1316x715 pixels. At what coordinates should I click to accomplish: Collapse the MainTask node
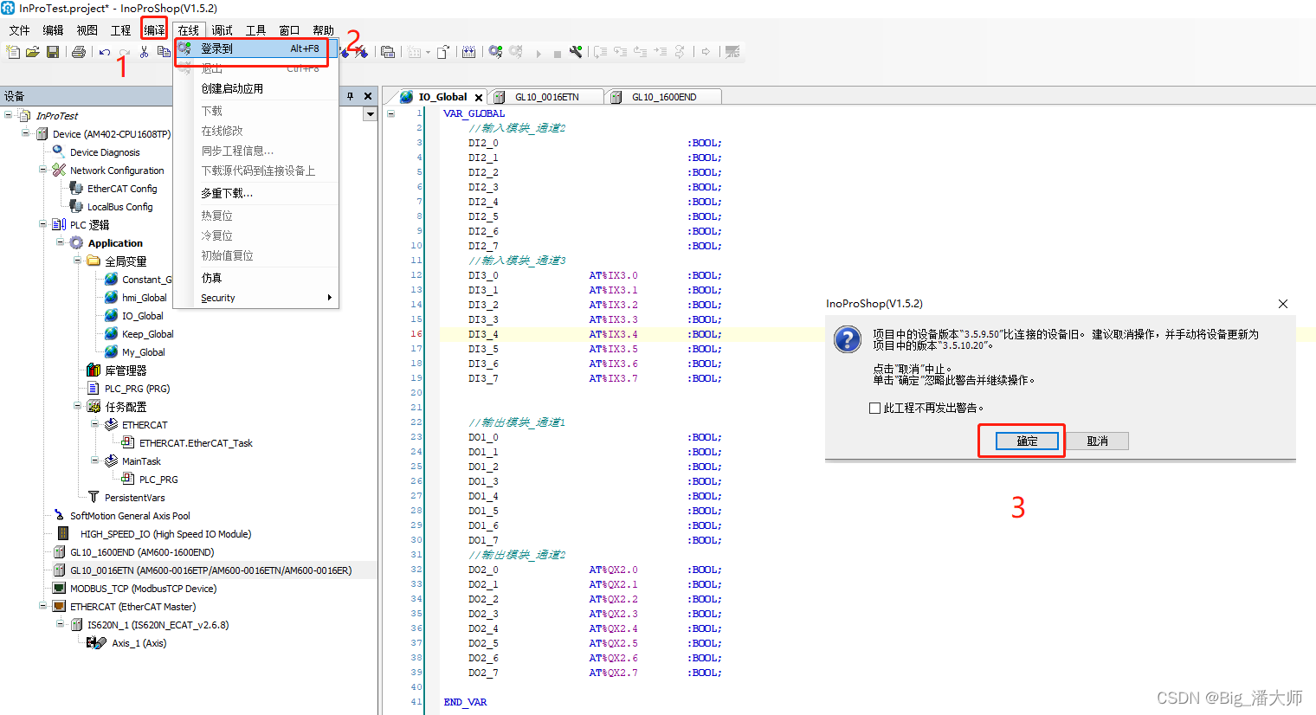click(95, 461)
